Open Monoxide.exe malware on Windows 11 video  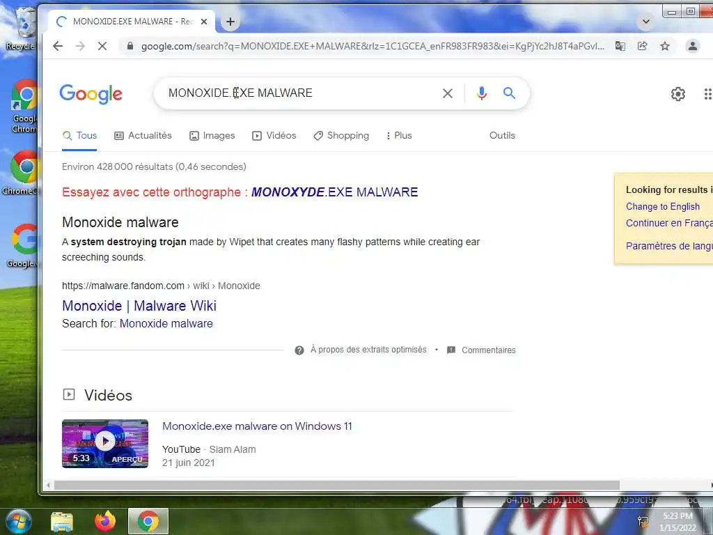point(257,426)
